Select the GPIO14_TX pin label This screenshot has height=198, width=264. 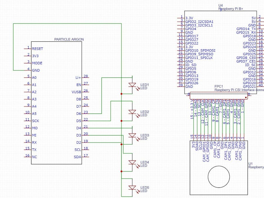pyautogui.click(x=246, y=29)
